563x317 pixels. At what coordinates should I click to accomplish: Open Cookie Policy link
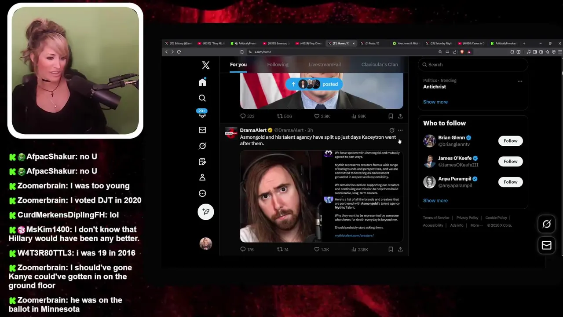pyautogui.click(x=496, y=218)
